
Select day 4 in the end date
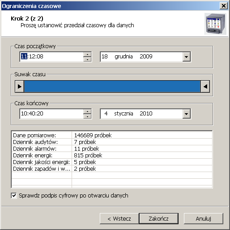[x=106, y=114]
